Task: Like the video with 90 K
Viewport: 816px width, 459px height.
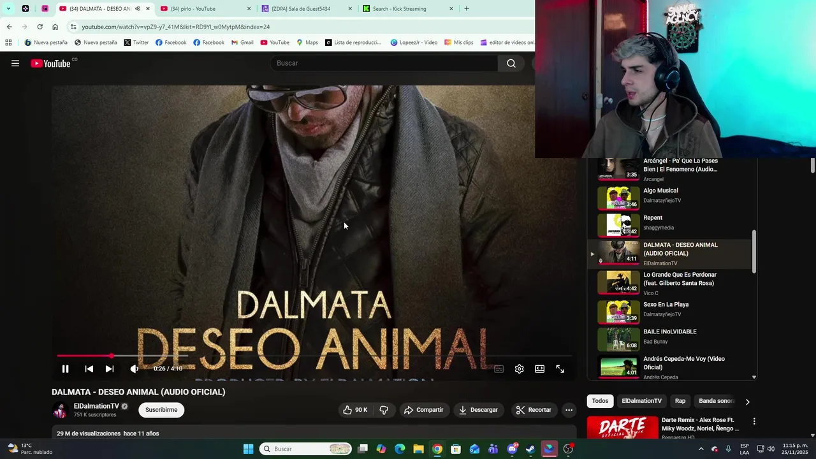Action: tap(355, 410)
